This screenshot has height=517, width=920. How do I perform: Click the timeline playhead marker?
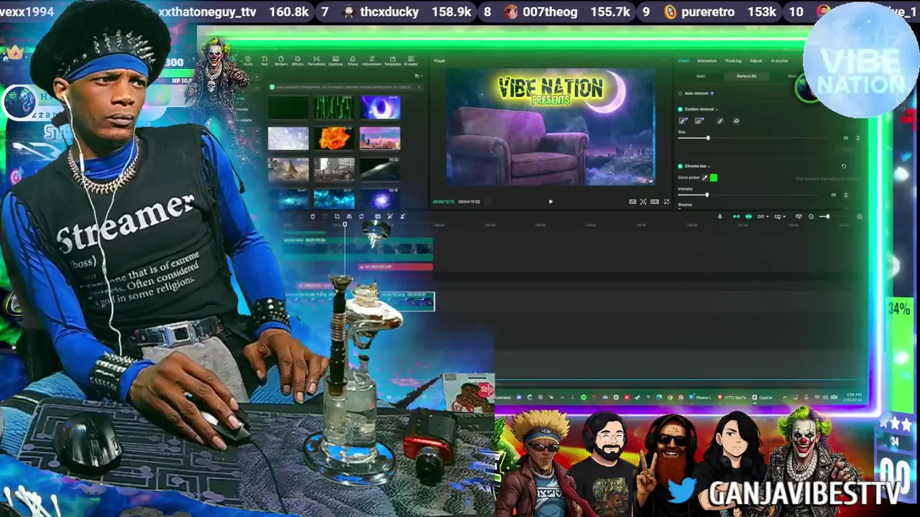pos(344,225)
